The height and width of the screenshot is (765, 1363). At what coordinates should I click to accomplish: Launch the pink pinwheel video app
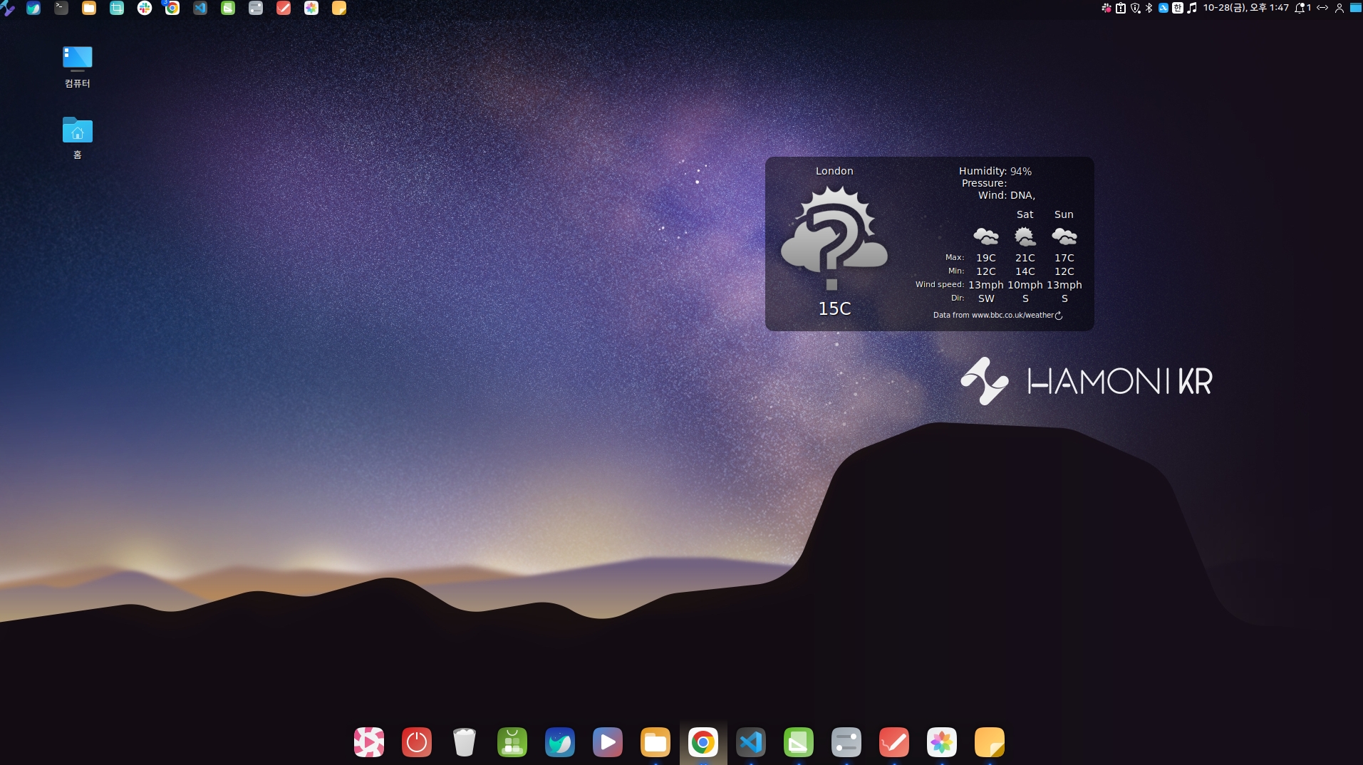368,742
